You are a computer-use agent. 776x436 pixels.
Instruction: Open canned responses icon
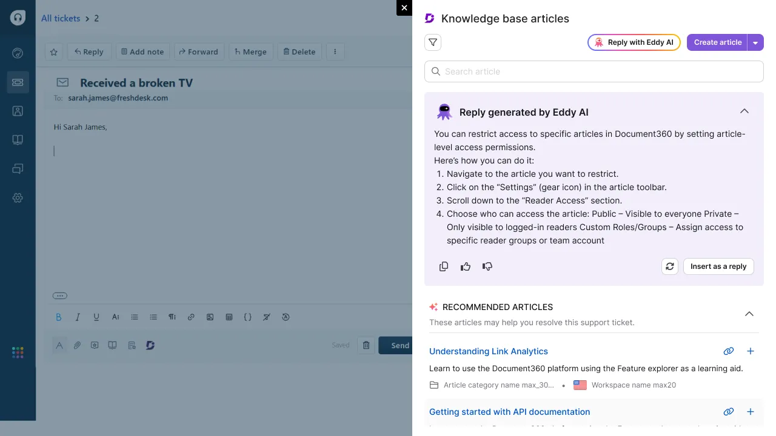click(x=95, y=345)
